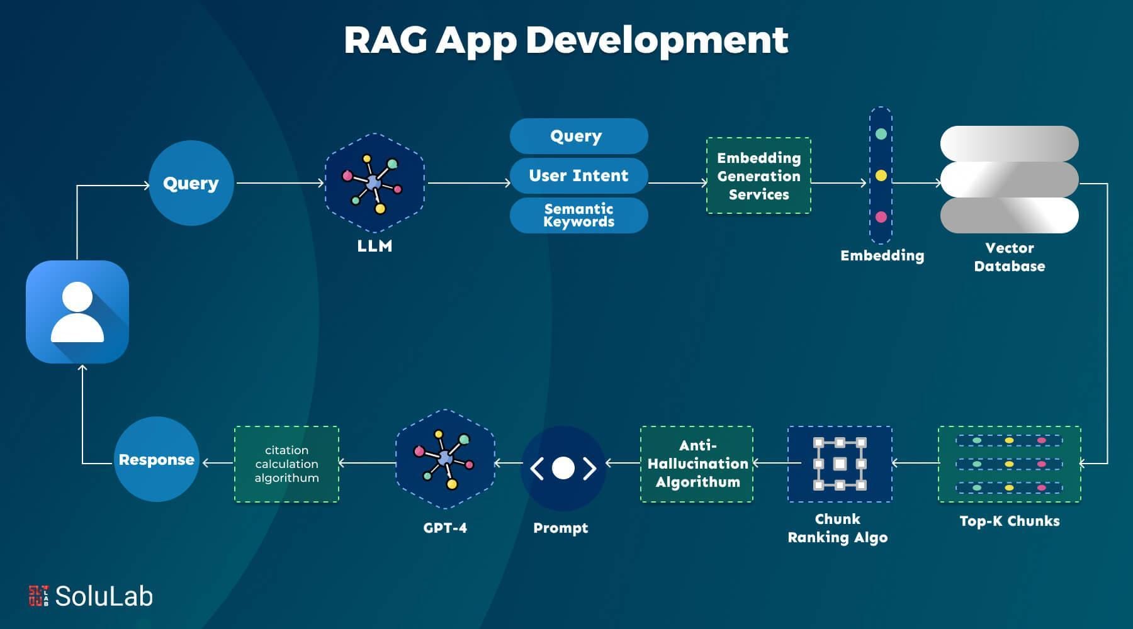Expand the User Intent pill
Image resolution: width=1133 pixels, height=629 pixels.
pos(578,176)
